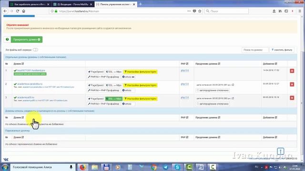
Task: Open SSL https settings for academica-zarabotka.ru
Action: tap(114, 85)
